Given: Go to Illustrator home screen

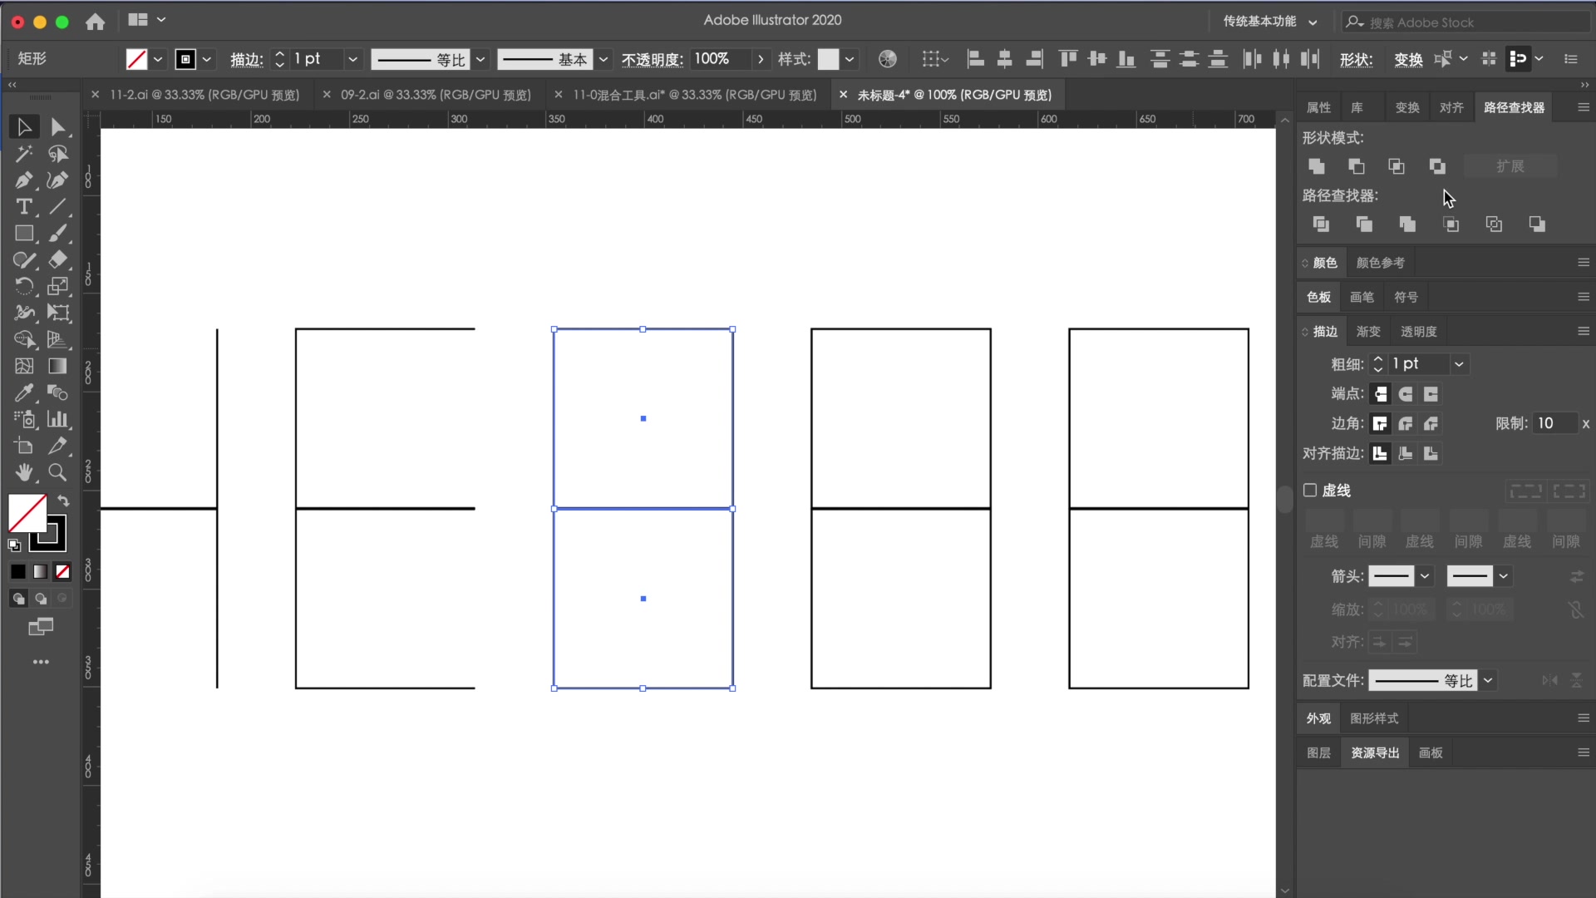Looking at the screenshot, I should coord(96,22).
